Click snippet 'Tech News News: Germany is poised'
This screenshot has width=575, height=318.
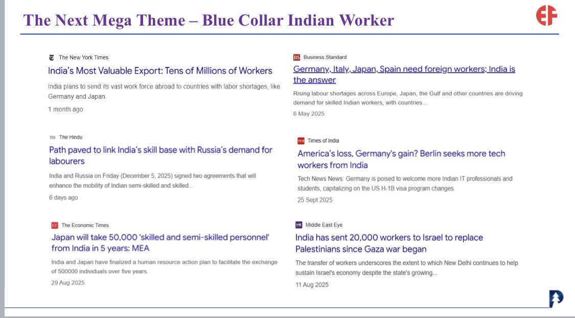click(x=405, y=184)
